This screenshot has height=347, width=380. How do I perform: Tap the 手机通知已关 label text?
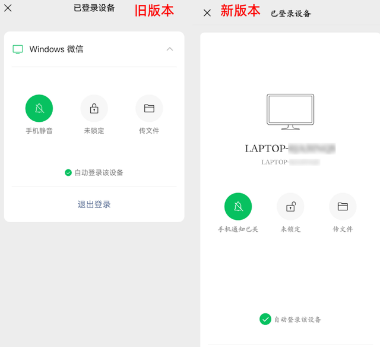[238, 229]
